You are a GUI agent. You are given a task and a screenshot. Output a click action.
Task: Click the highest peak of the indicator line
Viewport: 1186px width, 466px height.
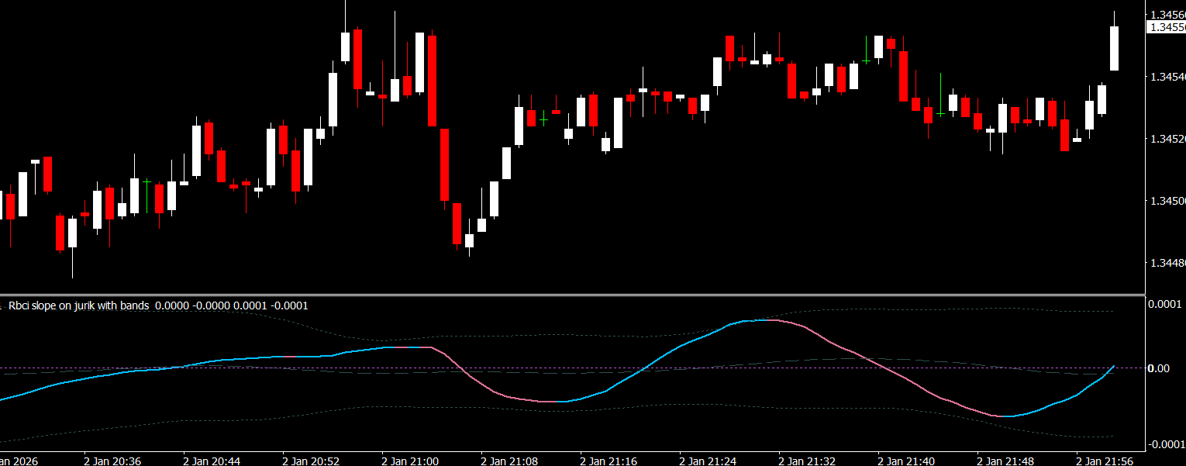(x=764, y=319)
